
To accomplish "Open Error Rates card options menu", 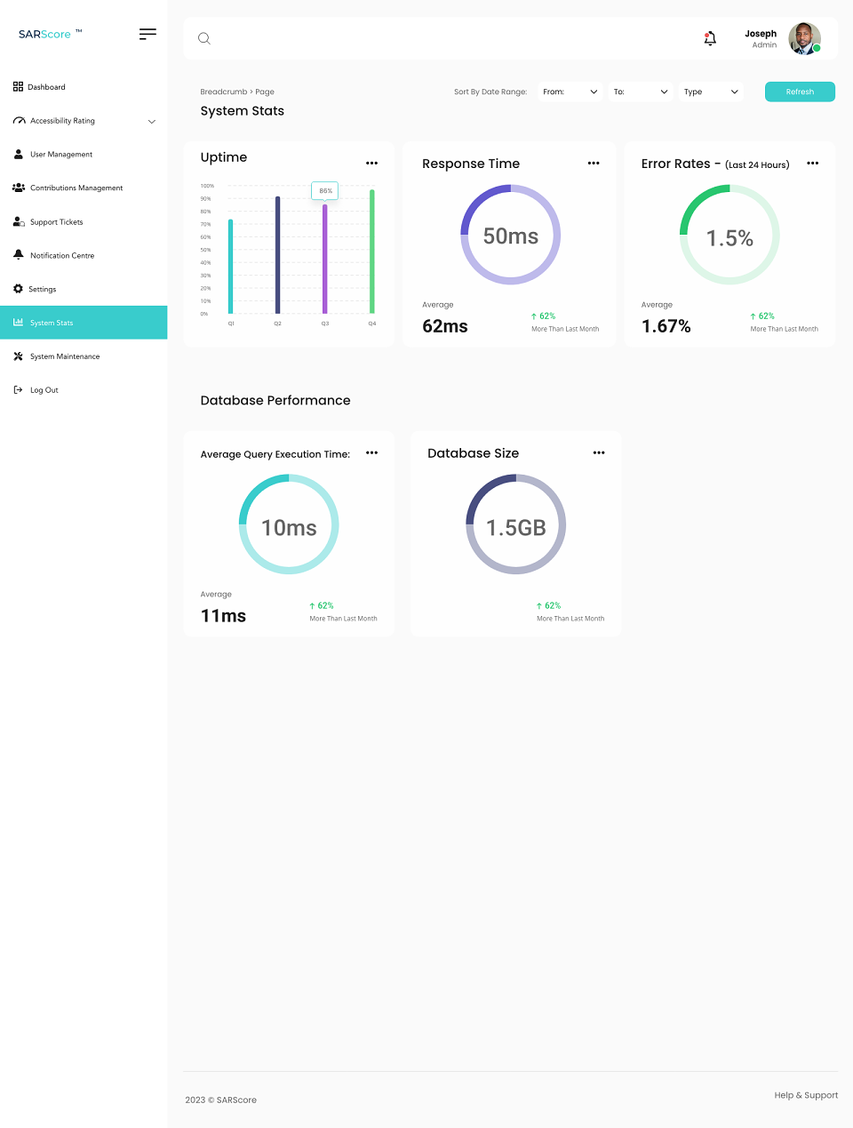I will [812, 163].
